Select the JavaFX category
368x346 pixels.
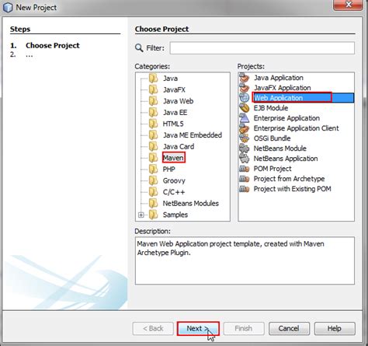point(174,89)
